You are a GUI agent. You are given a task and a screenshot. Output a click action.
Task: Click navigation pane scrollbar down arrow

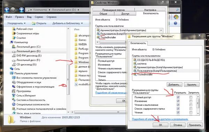(x=68, y=112)
